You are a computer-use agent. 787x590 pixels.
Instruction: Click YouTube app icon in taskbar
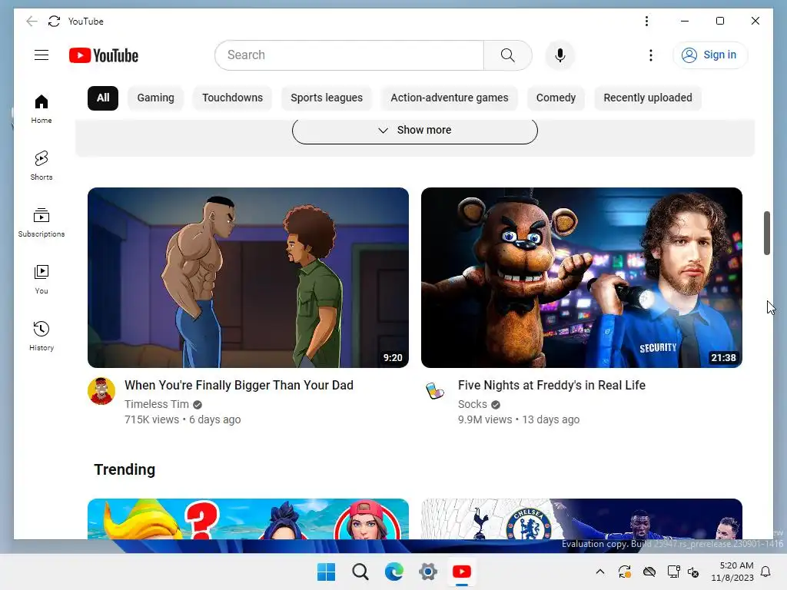coord(462,572)
